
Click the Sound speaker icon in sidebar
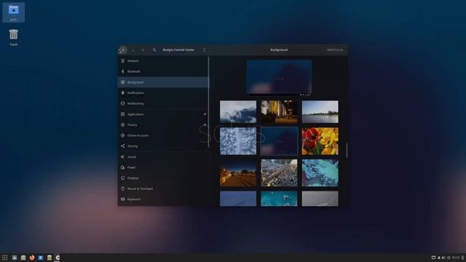[x=123, y=157]
